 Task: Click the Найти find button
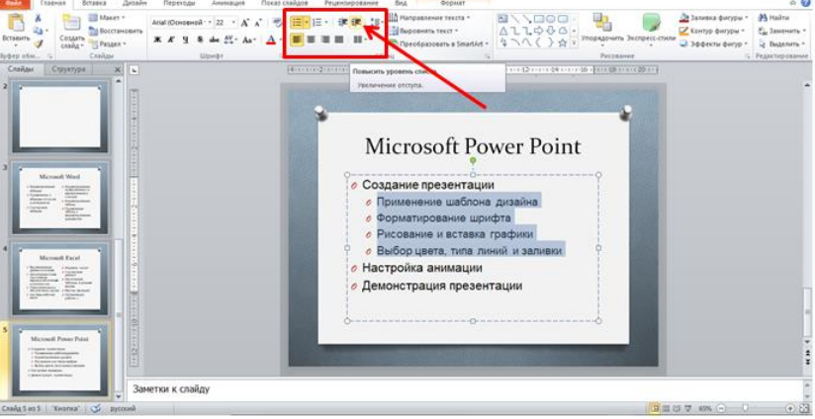[771, 17]
